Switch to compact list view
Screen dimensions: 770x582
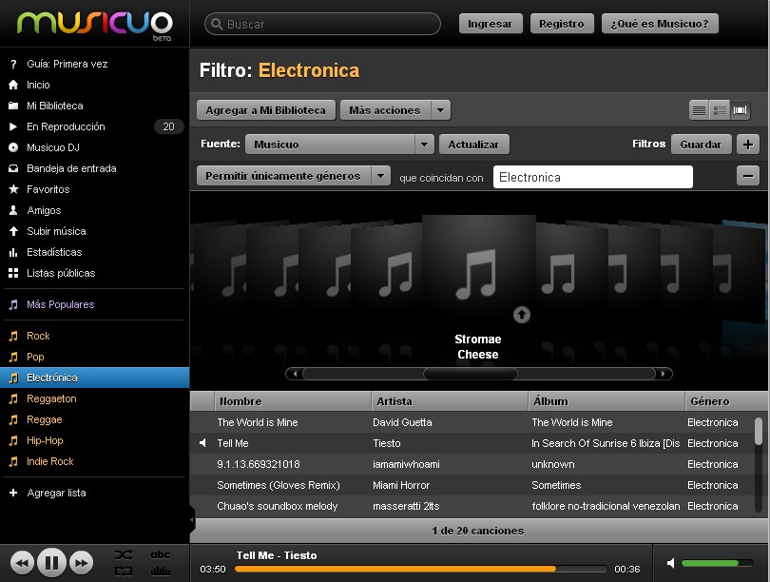click(699, 110)
